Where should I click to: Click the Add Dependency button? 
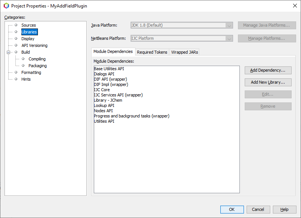point(268,71)
